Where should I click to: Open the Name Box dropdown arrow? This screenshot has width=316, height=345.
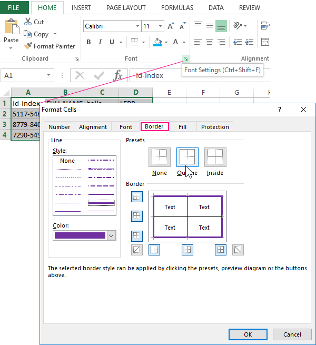click(49, 75)
